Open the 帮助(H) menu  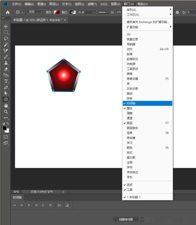click(142, 4)
